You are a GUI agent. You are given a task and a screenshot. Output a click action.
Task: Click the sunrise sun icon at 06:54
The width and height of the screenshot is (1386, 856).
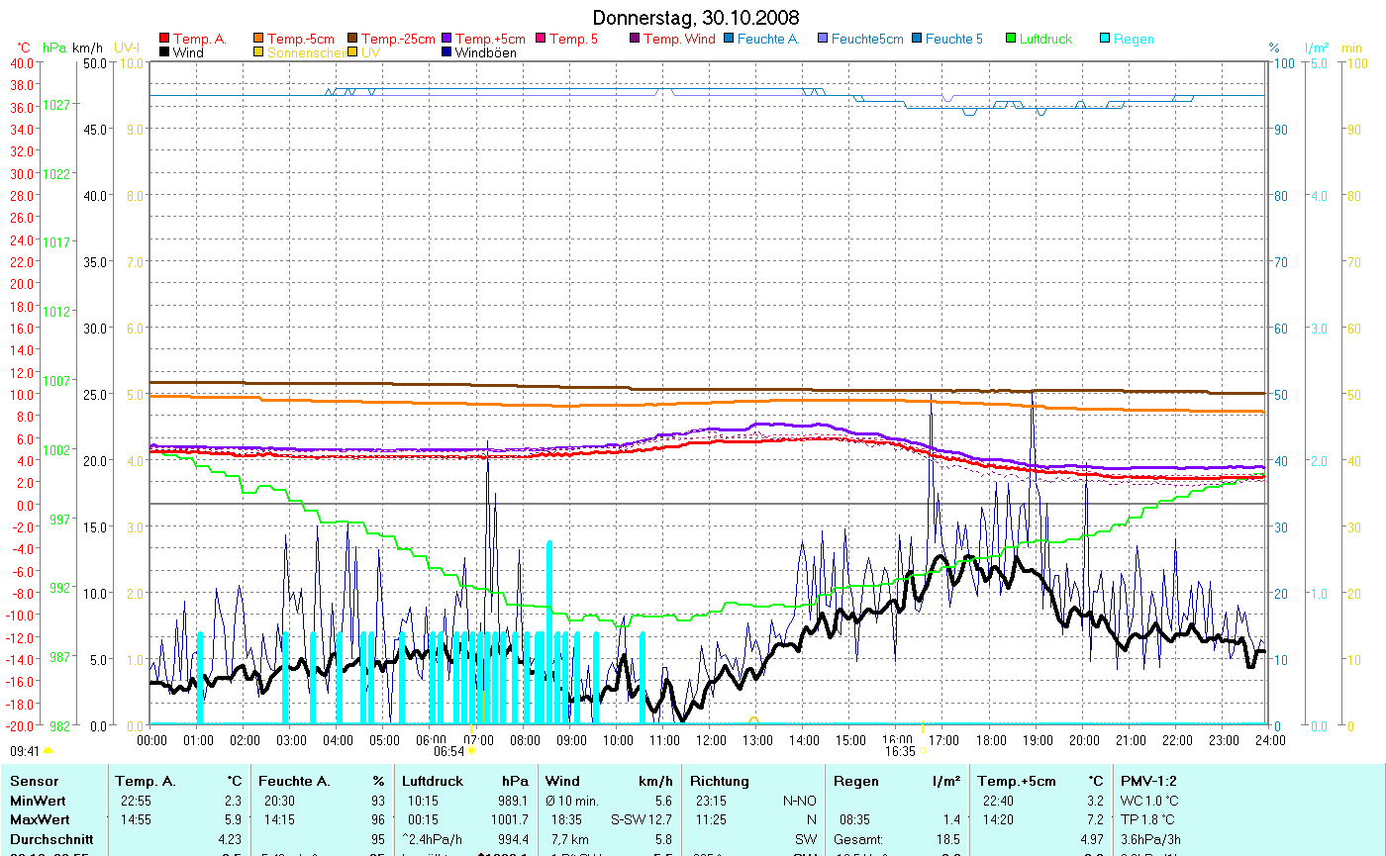coord(472,751)
